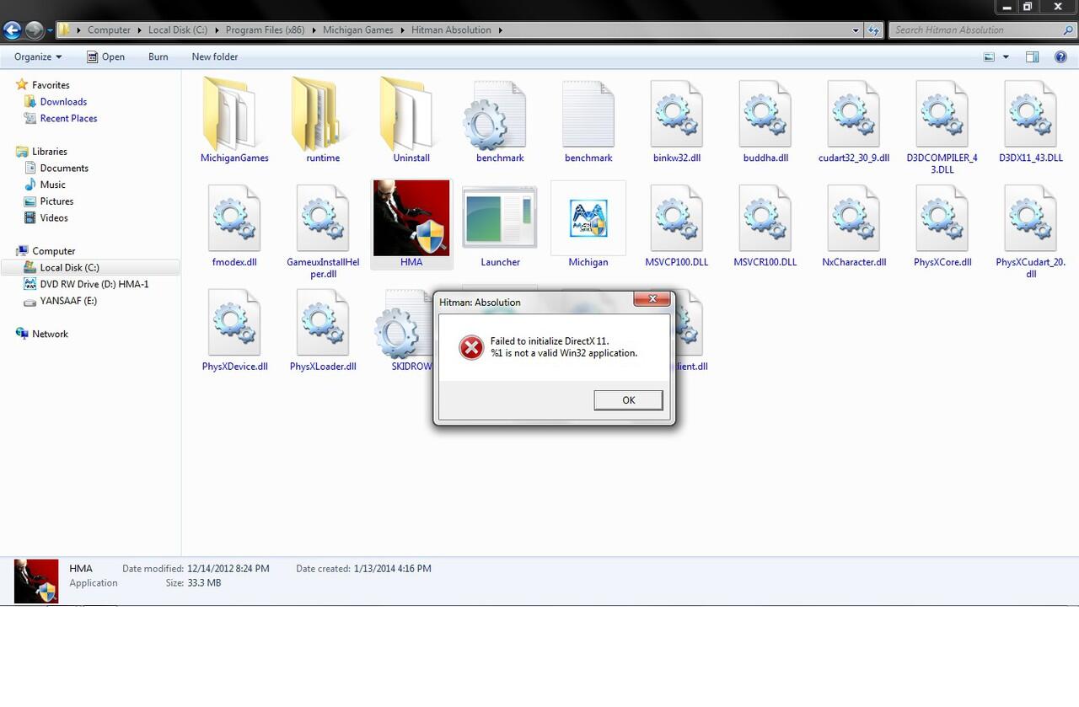Click the Date modified value 12/14/2012
This screenshot has width=1079, height=707.
click(228, 569)
